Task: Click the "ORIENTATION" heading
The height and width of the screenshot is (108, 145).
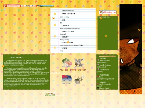Action: (68, 31)
